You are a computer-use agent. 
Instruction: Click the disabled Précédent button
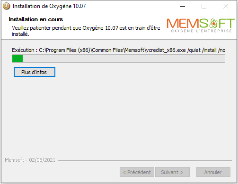[137, 172]
